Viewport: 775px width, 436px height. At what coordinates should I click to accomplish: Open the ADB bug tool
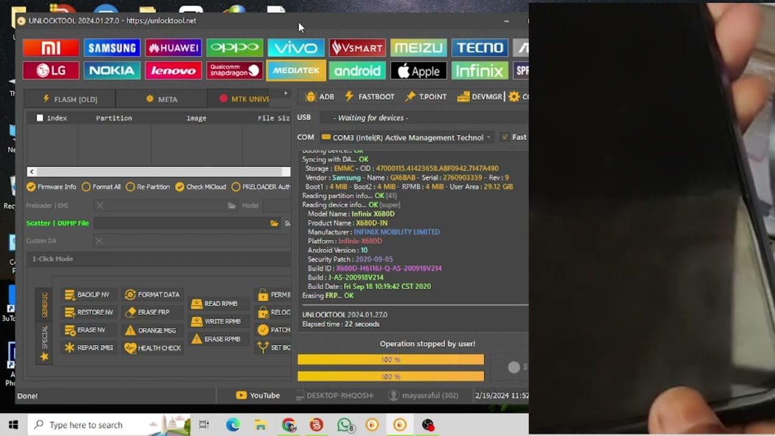(320, 97)
